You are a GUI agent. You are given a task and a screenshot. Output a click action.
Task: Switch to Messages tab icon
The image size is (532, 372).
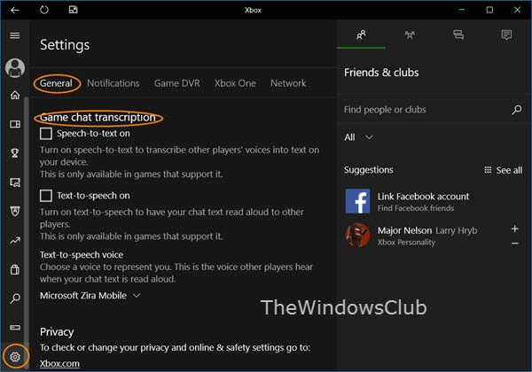click(458, 35)
